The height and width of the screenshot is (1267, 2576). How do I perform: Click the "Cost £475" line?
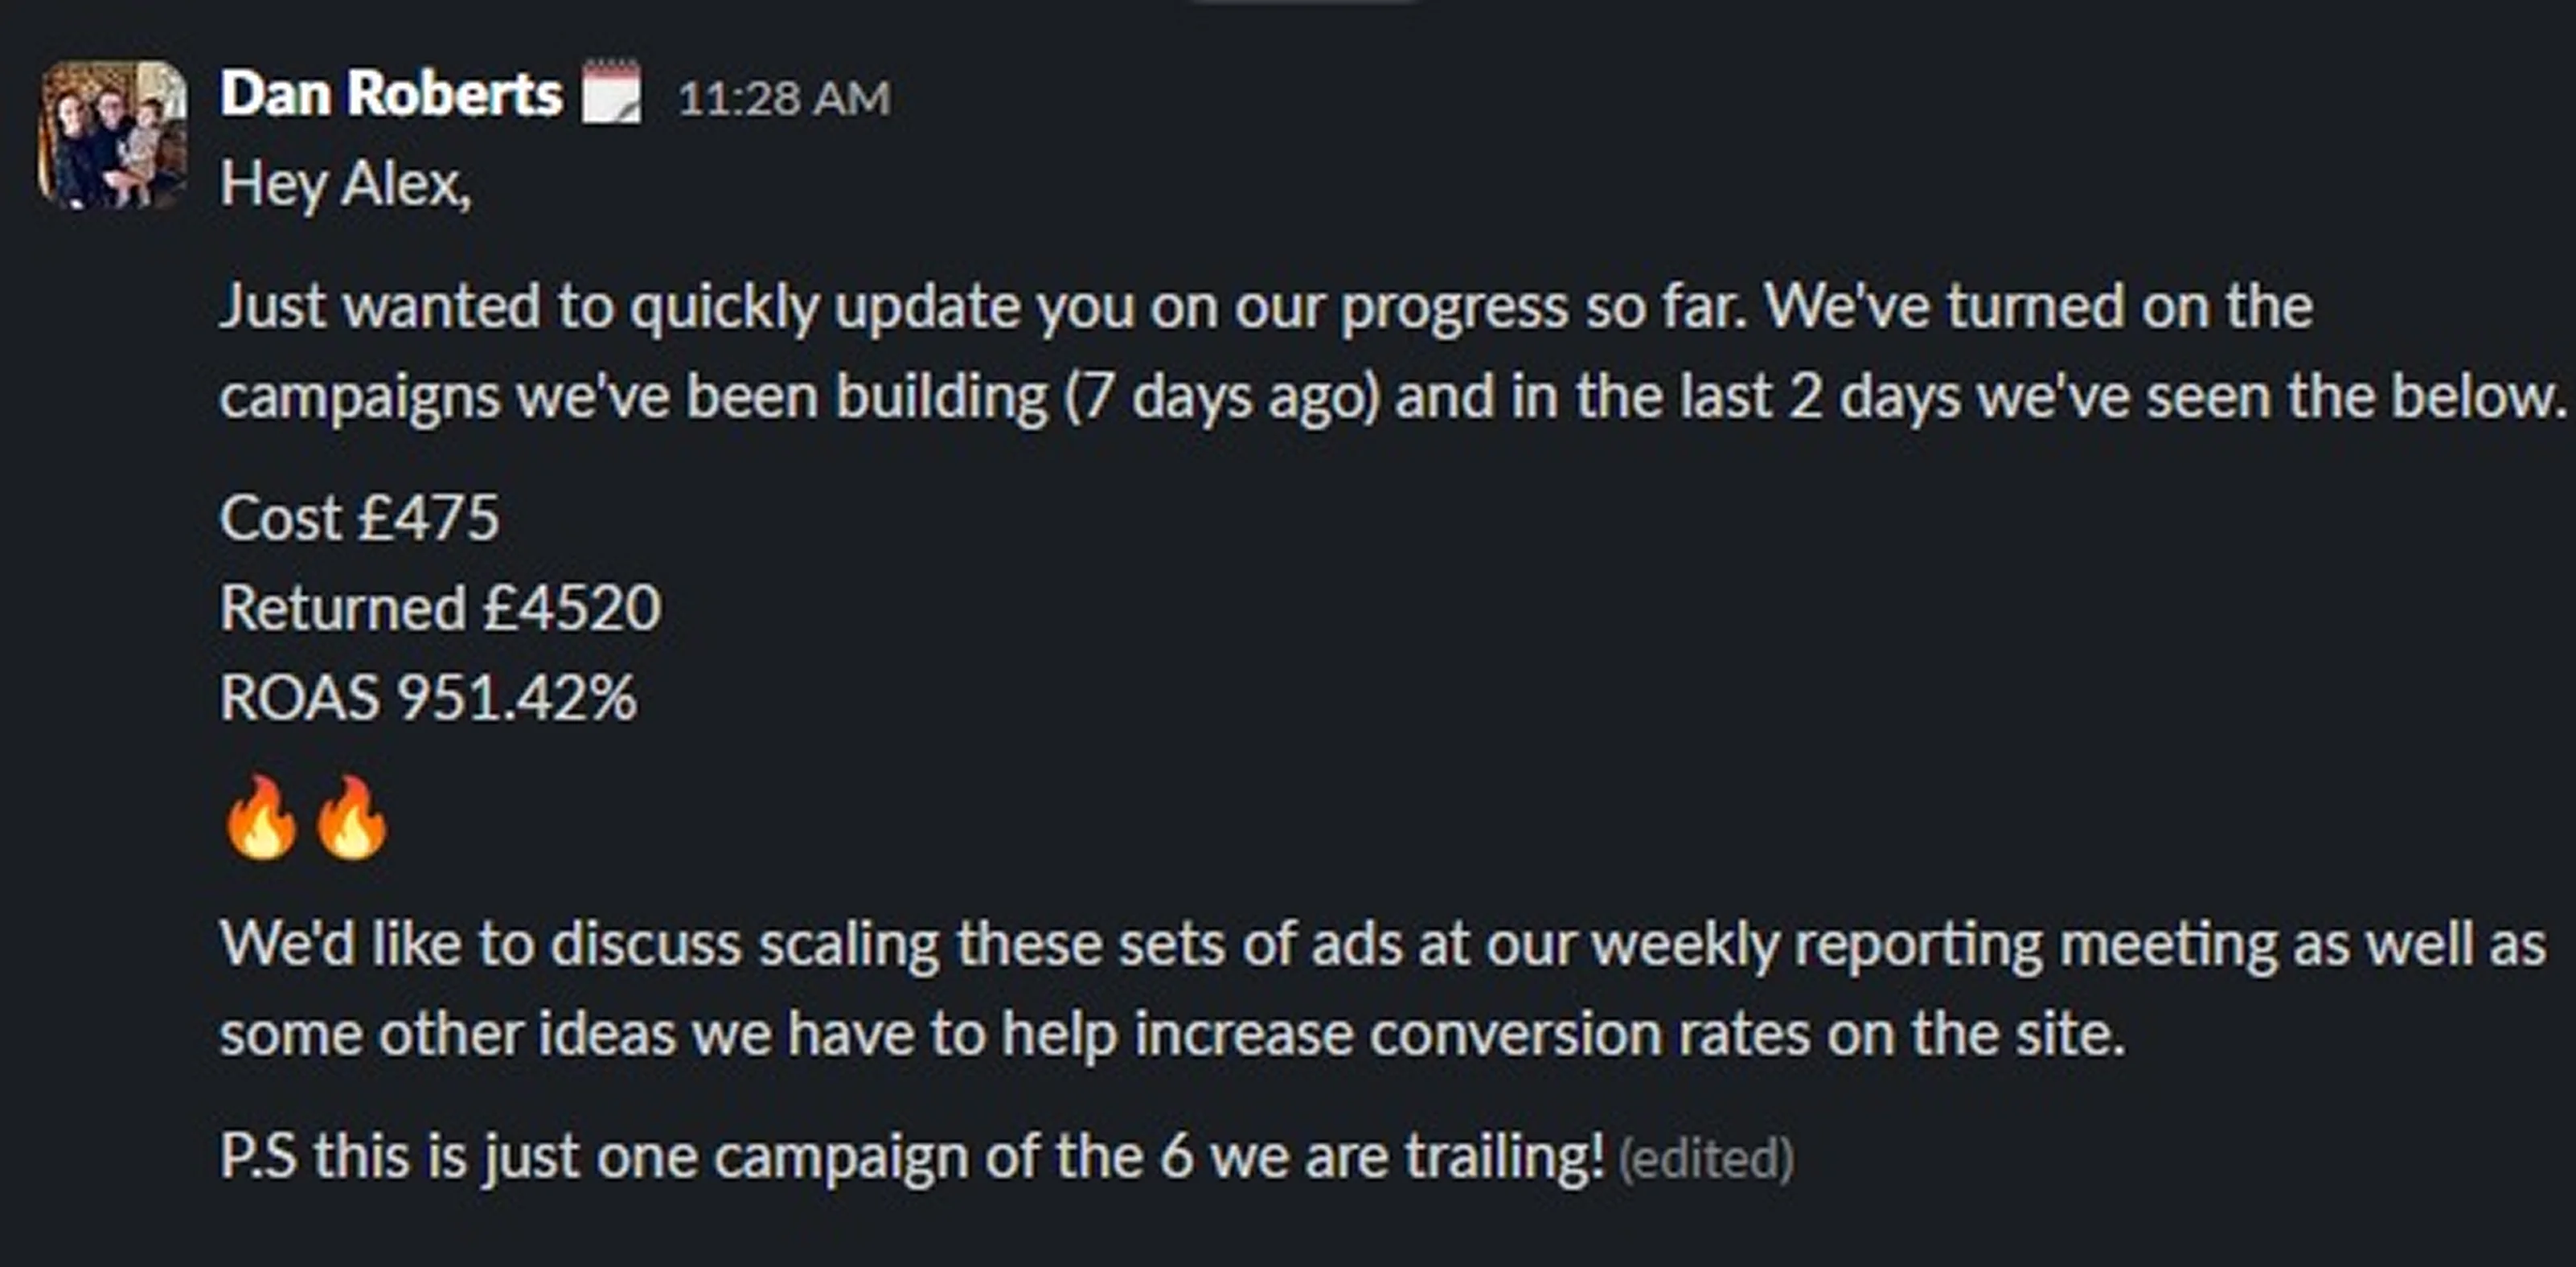[x=359, y=517]
